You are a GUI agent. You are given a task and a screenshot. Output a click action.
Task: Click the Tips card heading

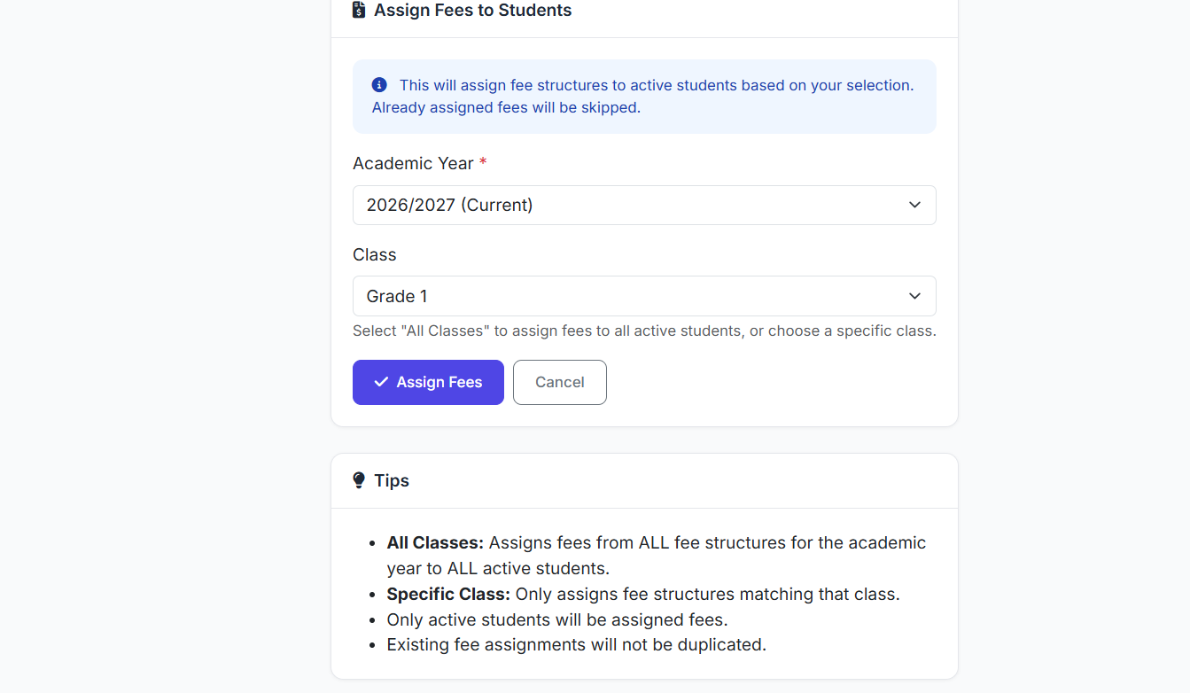pyautogui.click(x=392, y=480)
